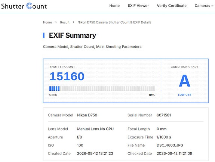Click Result in the breadcrumb
The height and width of the screenshot is (162, 215).
(65, 22)
